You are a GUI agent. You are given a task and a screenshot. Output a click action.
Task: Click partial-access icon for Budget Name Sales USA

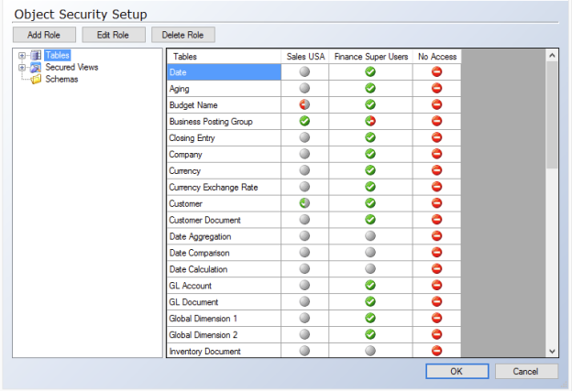pyautogui.click(x=304, y=104)
